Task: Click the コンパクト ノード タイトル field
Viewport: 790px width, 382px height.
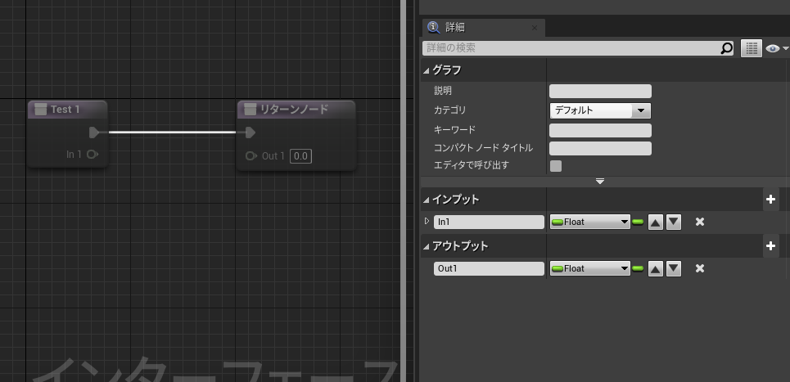Action: click(600, 149)
